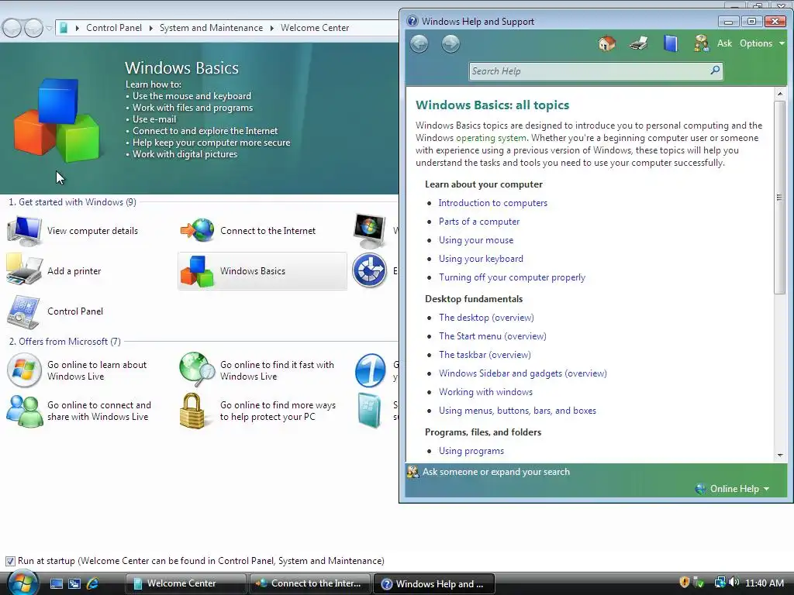Open Help and Support home page
Screen dimensions: 794x595
(606, 43)
